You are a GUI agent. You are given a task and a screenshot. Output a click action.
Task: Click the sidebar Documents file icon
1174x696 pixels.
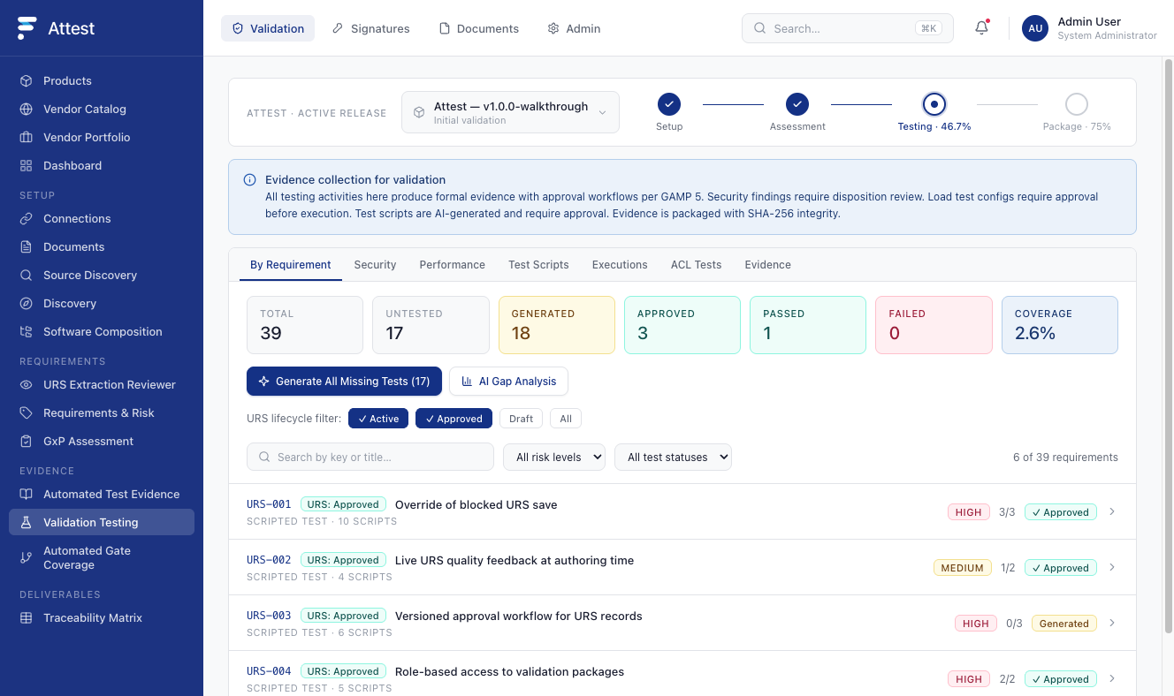pos(27,246)
